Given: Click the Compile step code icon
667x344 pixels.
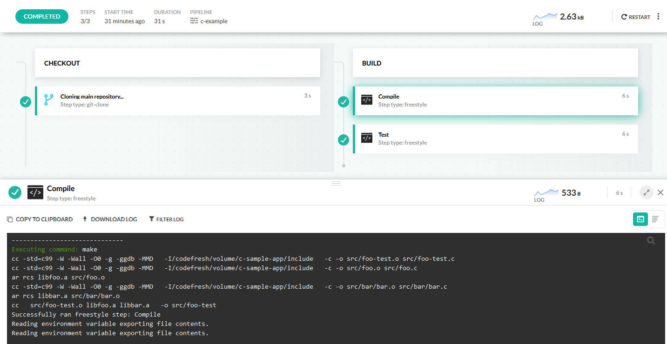Looking at the screenshot, I should [367, 100].
